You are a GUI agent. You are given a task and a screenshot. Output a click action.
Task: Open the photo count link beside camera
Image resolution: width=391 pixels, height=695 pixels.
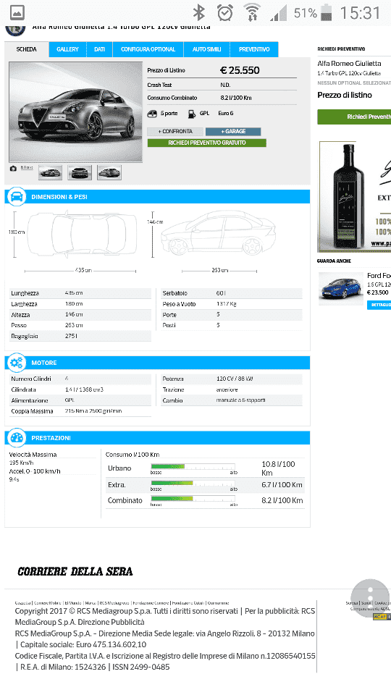[27, 167]
